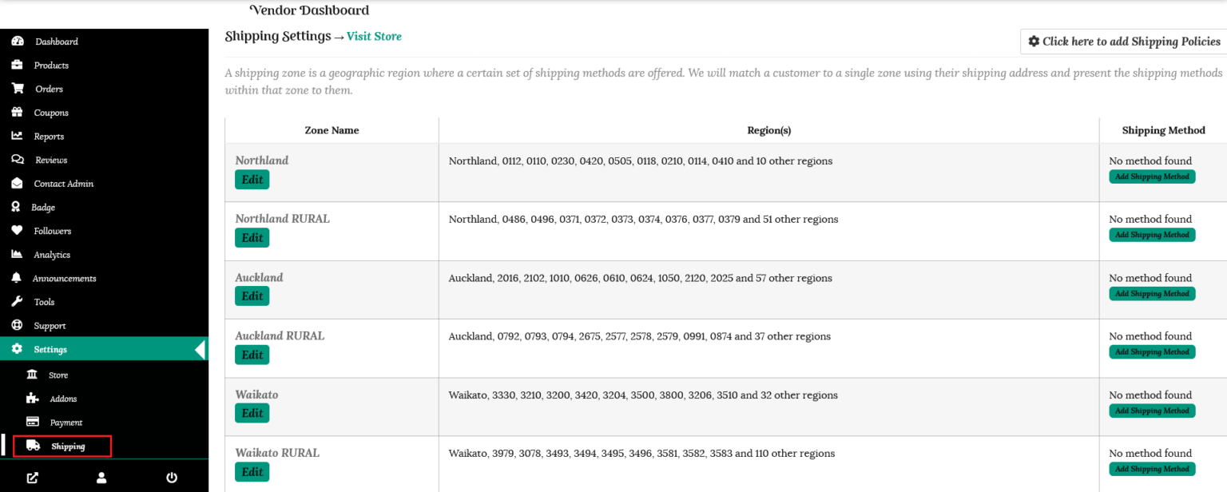Click the Coupons gift icon
The width and height of the screenshot is (1227, 492).
coord(17,113)
